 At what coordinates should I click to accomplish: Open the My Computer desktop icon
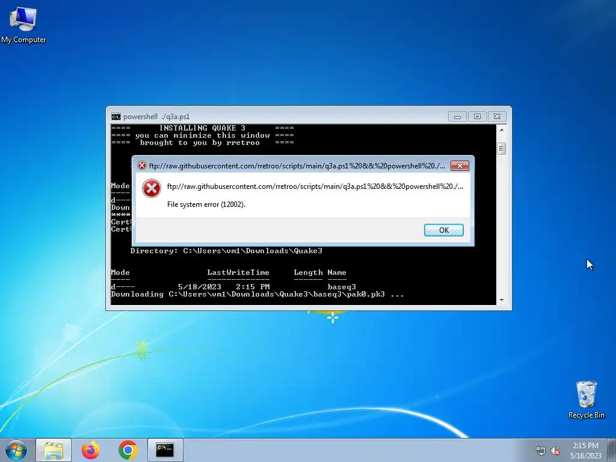pyautogui.click(x=23, y=25)
